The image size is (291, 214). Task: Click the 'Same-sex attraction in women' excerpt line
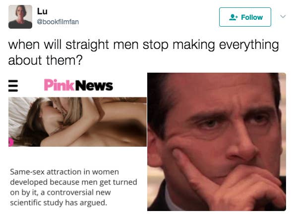point(64,172)
